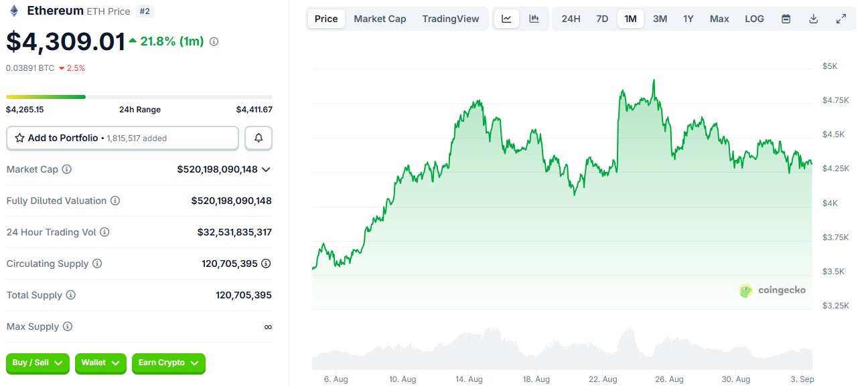
Task: Open the Buy / Sell dropdown
Action: point(38,363)
